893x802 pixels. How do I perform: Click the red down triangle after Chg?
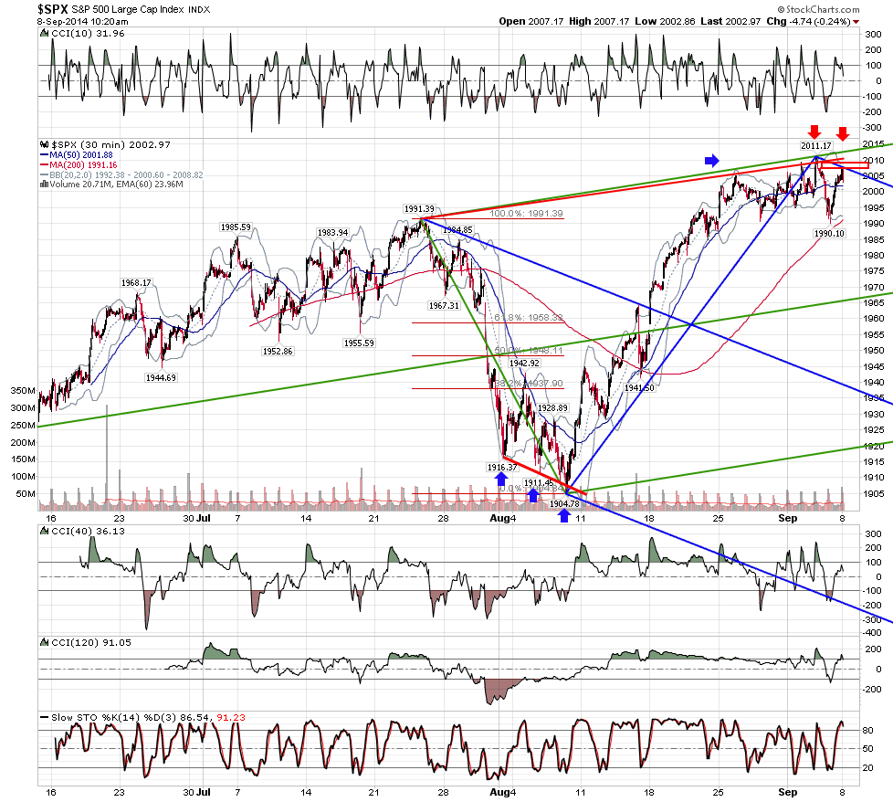click(856, 22)
